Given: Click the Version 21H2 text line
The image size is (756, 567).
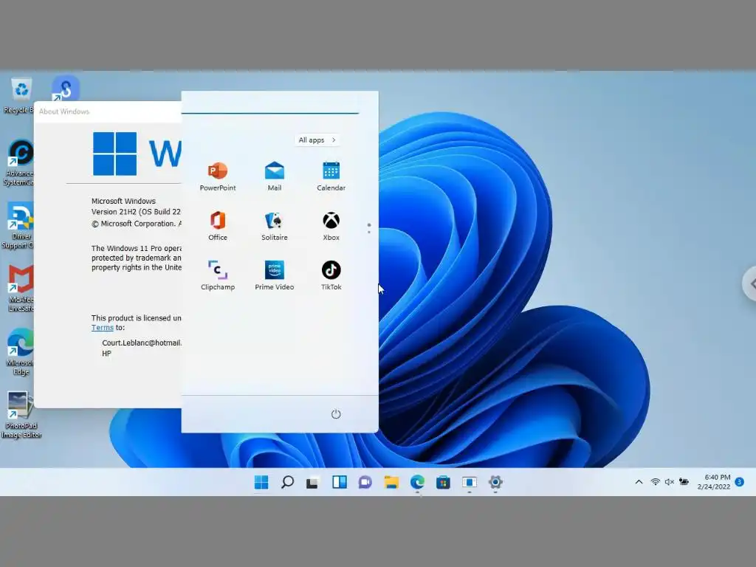Looking at the screenshot, I should (x=136, y=212).
